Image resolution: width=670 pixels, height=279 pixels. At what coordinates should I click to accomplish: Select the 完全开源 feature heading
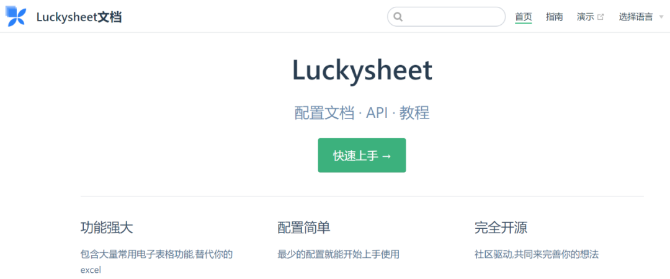click(x=501, y=228)
